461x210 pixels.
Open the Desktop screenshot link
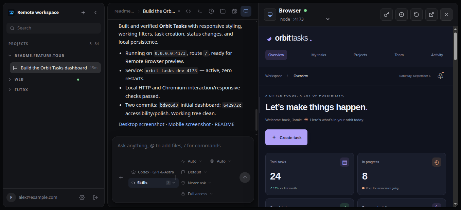pos(141,124)
